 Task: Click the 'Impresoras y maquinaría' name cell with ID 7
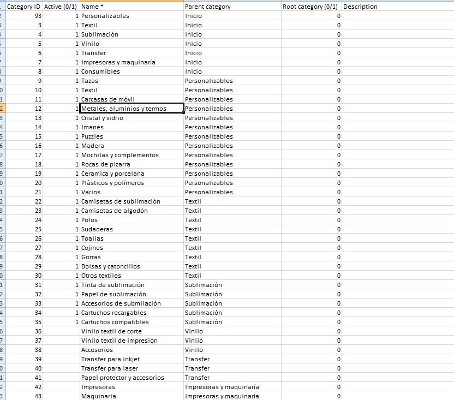point(132,62)
